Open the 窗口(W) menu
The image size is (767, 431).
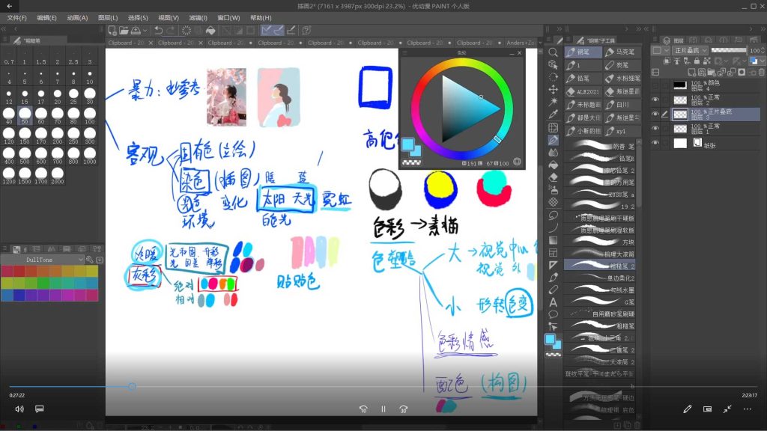click(228, 18)
